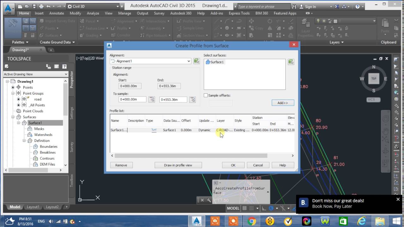
Task: Select Watersheds in the Prospector tree
Action: (43, 135)
